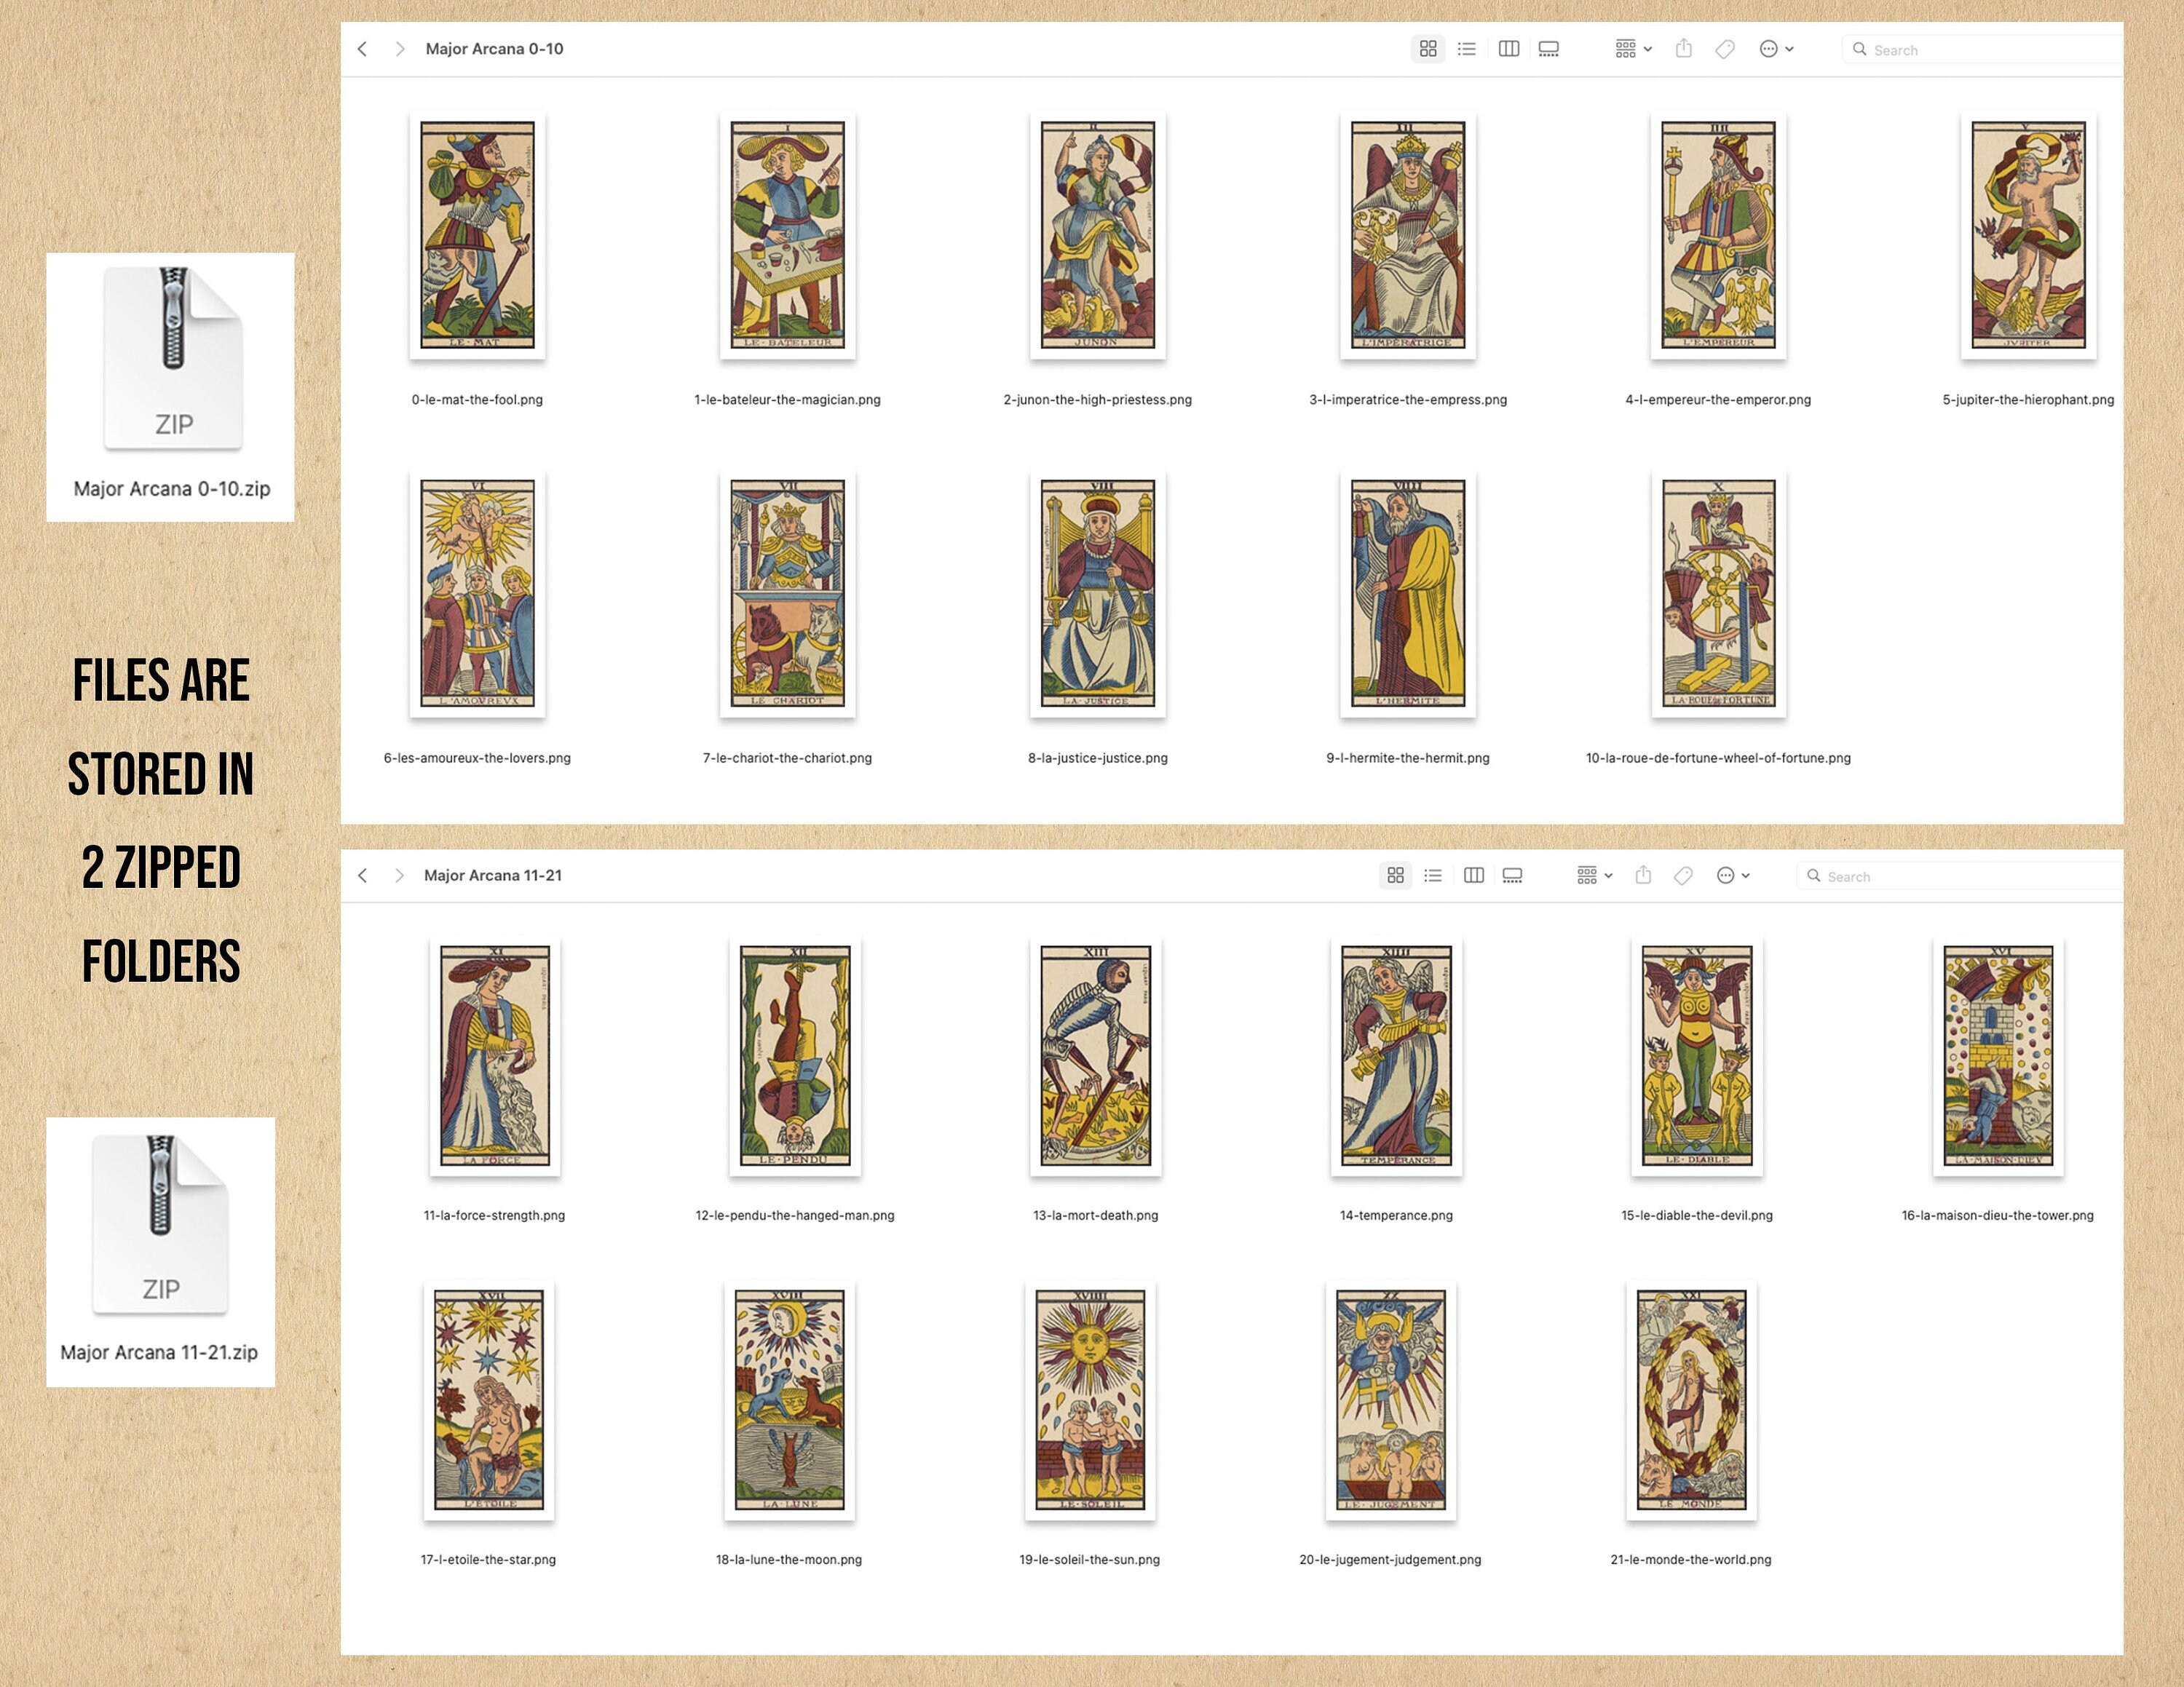Select 3-l-imperatrice-the-empress.png thumbnail
The height and width of the screenshot is (1687, 2184).
tap(1408, 235)
